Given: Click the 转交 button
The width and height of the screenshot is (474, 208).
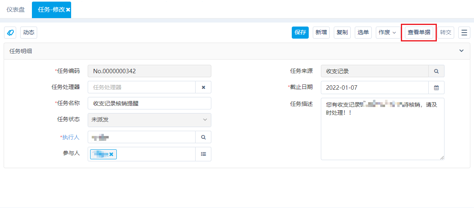Looking at the screenshot, I should (446, 33).
